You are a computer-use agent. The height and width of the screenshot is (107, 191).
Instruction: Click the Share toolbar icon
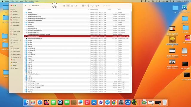point(88,6)
